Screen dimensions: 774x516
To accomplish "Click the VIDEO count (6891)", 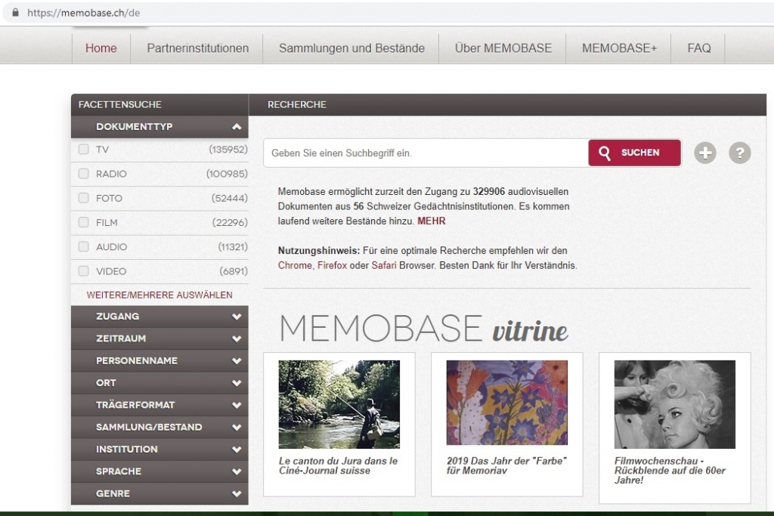I will (x=234, y=271).
